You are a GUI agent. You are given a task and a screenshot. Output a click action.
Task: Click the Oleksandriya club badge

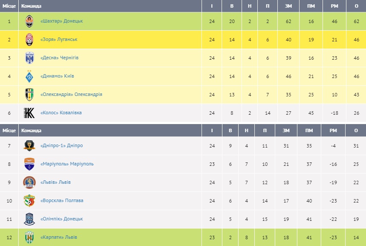click(29, 94)
